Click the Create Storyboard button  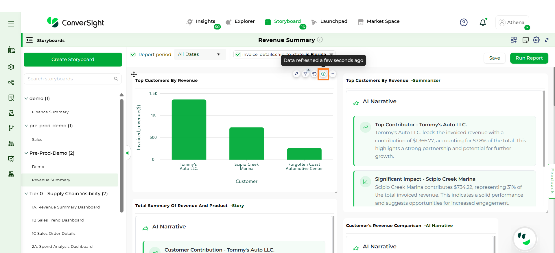click(x=73, y=60)
